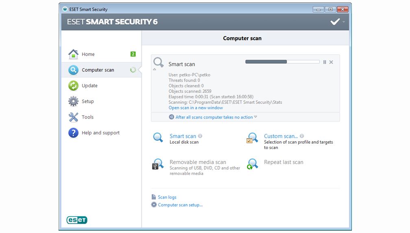Launch Custom scan... link
Image resolution: width=410 pixels, height=233 pixels.
click(281, 136)
